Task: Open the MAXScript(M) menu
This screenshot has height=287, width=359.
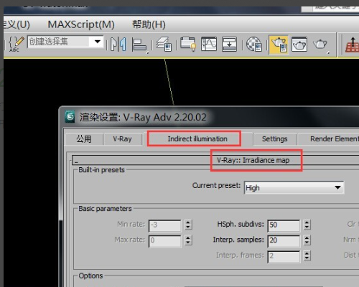Action: (x=81, y=24)
